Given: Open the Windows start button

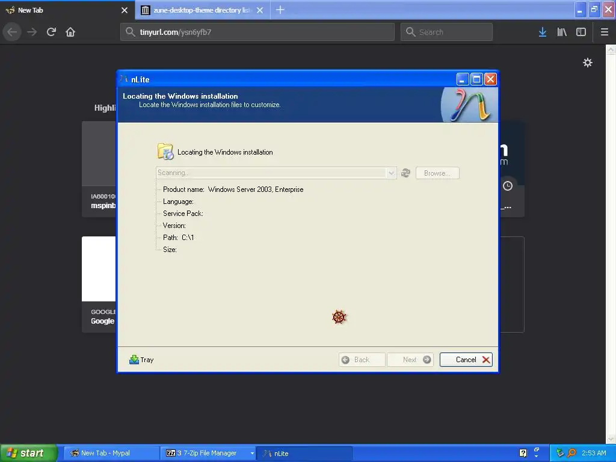Looking at the screenshot, I should 28,453.
